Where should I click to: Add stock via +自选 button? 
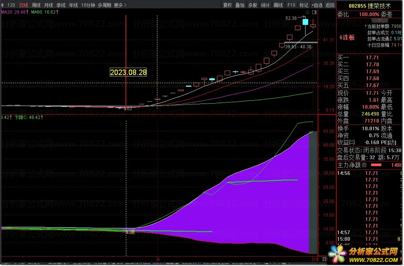click(317, 5)
